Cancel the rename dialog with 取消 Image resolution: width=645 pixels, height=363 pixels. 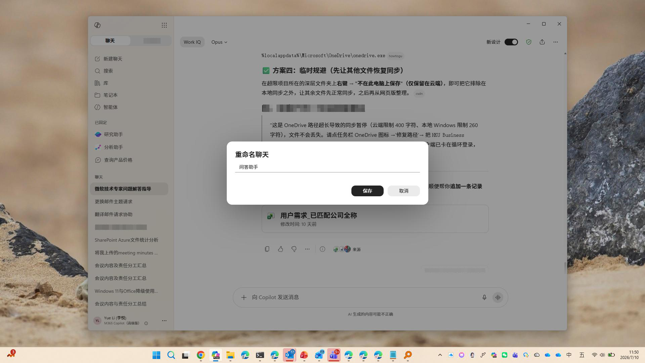coord(403,191)
